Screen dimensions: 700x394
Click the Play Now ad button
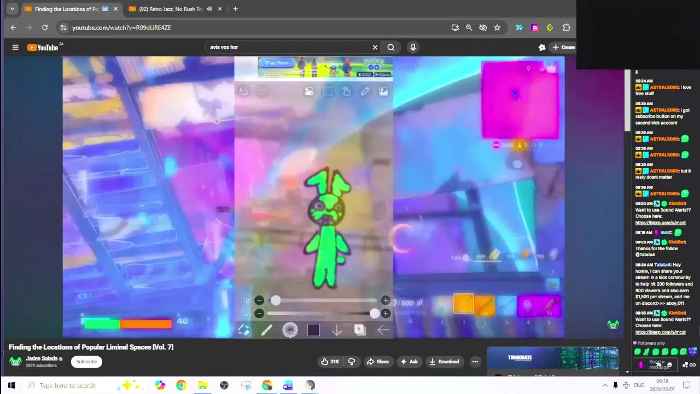coord(277,63)
